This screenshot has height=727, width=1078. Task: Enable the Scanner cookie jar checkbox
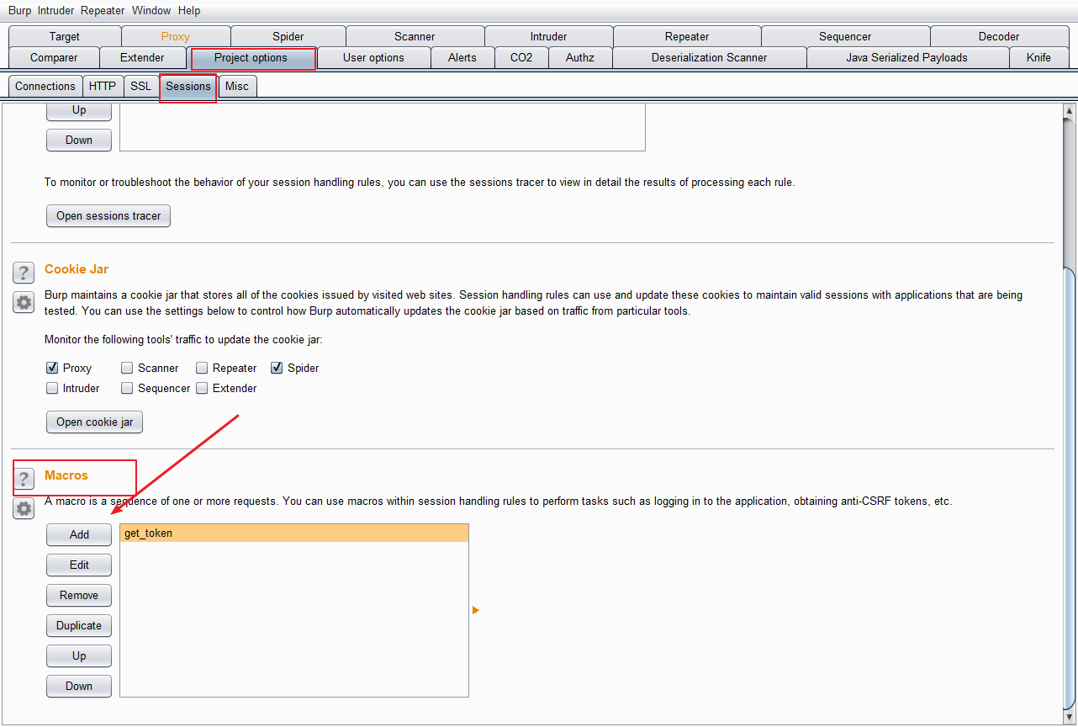(127, 368)
